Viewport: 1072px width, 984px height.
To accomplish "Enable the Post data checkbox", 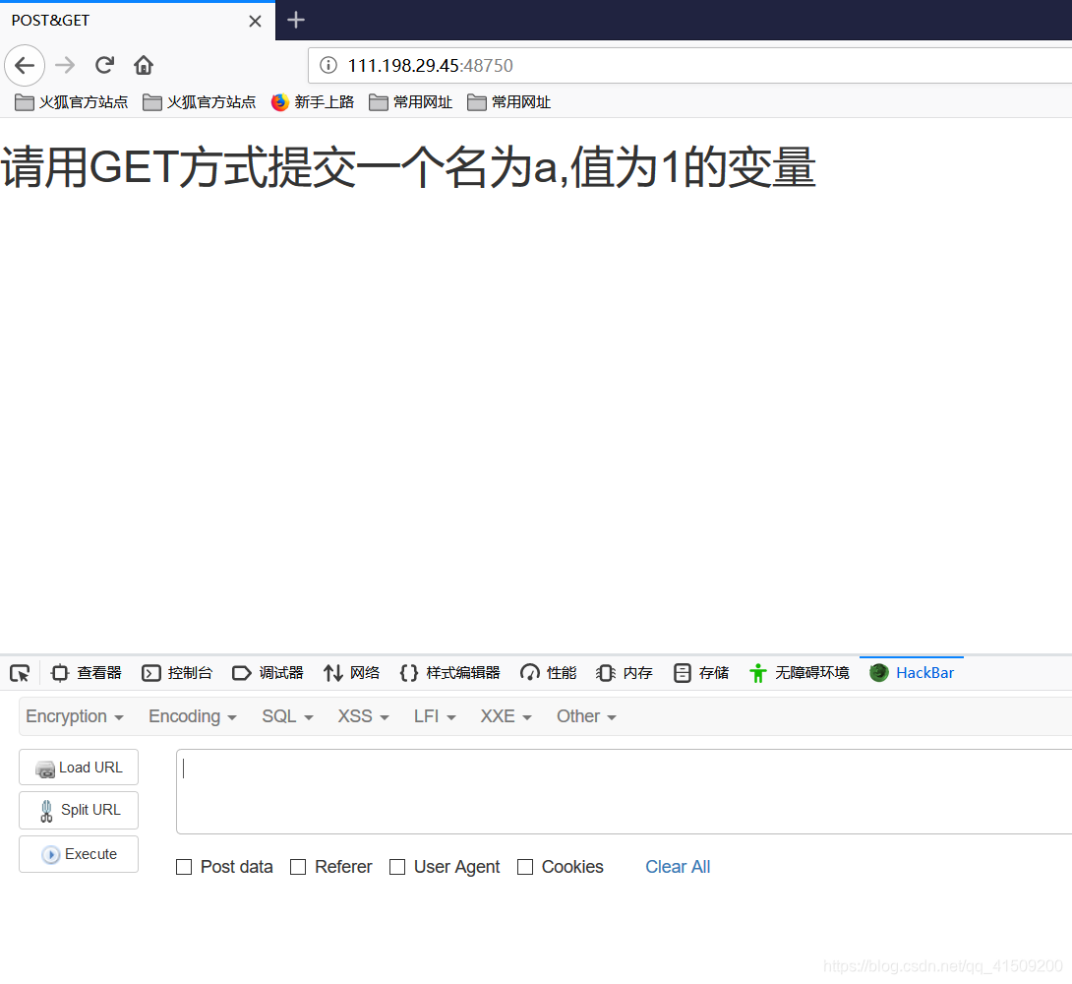I will [184, 868].
